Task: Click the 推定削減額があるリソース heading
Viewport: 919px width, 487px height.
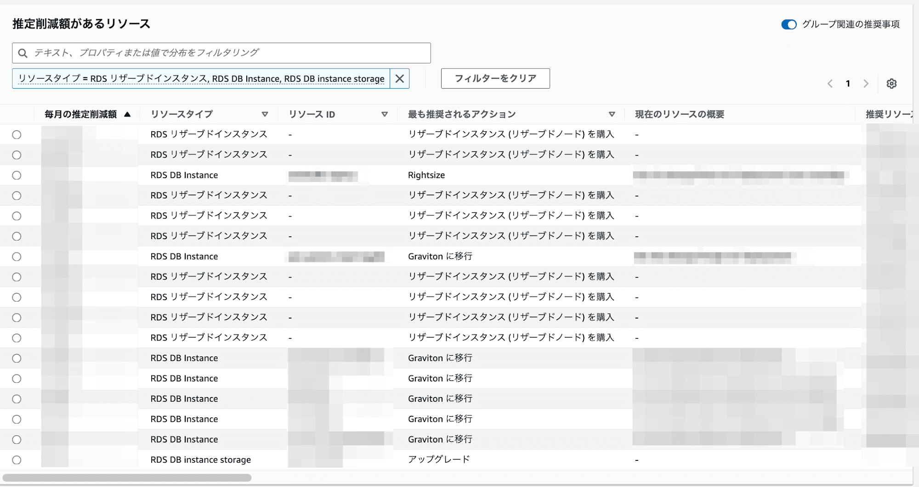Action: (81, 24)
